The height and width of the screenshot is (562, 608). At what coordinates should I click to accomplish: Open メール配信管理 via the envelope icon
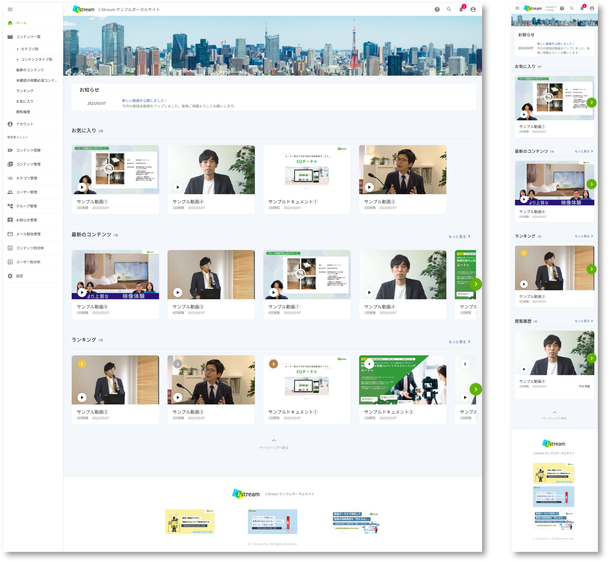pyautogui.click(x=10, y=234)
